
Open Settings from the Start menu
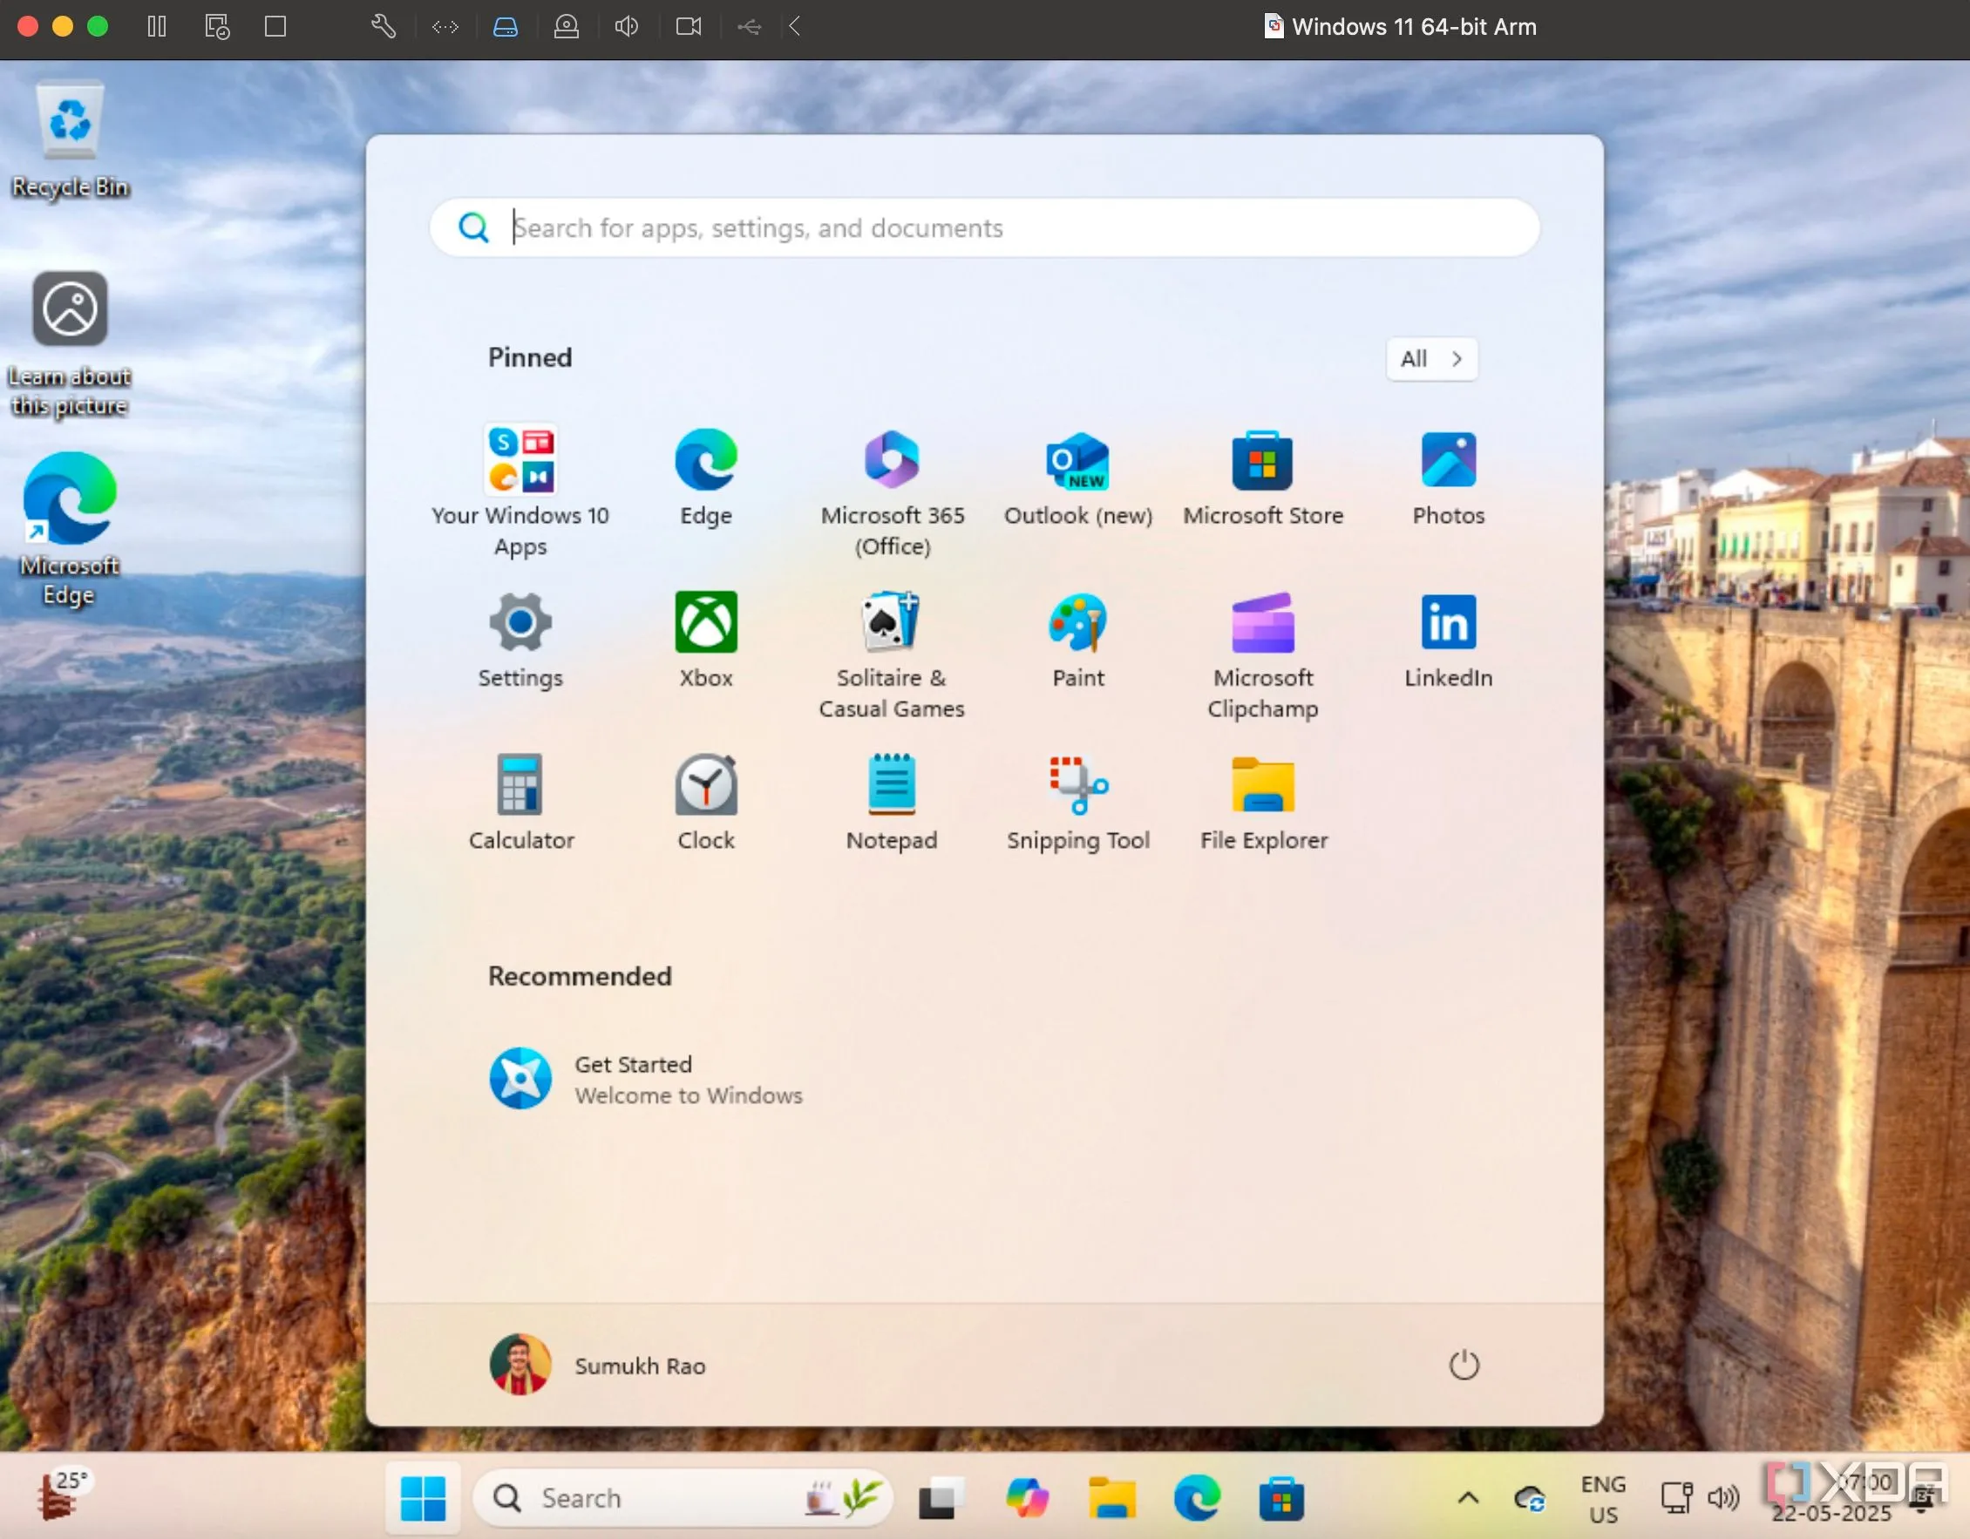(520, 640)
